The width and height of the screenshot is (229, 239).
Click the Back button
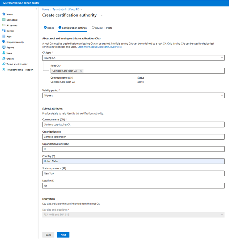click(48, 235)
